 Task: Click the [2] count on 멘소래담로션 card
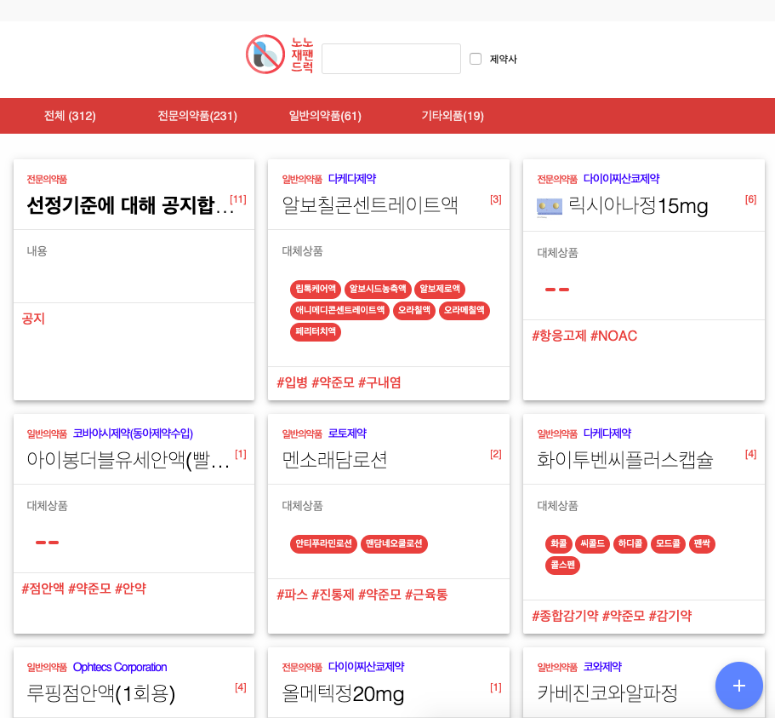[x=496, y=454]
